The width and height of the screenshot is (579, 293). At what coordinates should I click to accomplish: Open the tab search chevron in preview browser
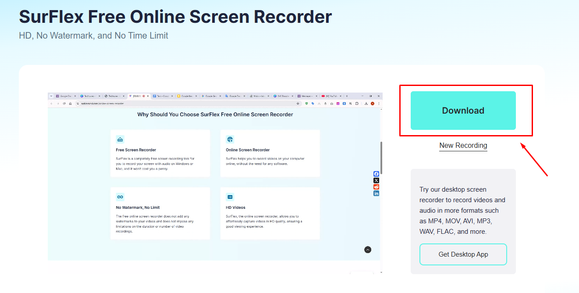pos(51,96)
